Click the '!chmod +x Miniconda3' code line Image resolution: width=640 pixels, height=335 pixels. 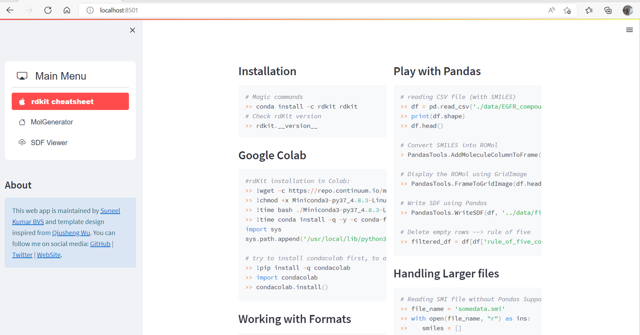point(316,201)
